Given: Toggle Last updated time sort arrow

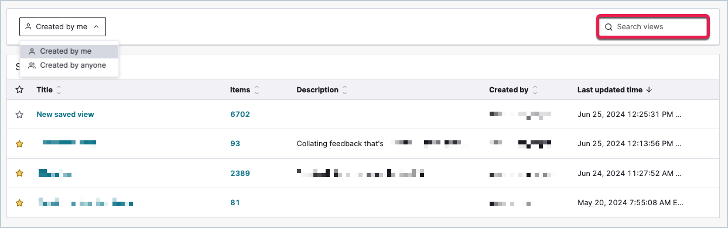Looking at the screenshot, I should (648, 90).
